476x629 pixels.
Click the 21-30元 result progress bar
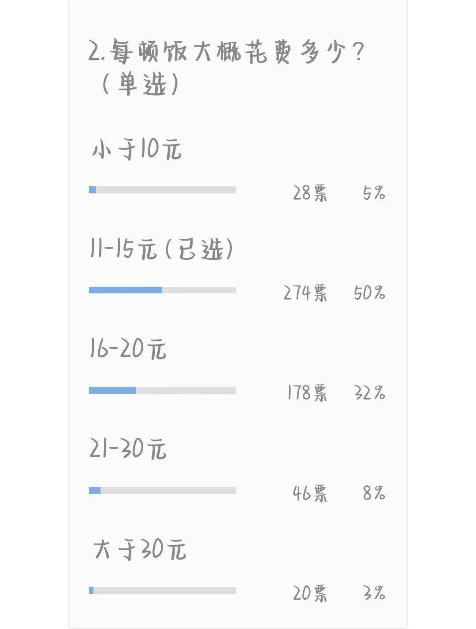(x=162, y=490)
